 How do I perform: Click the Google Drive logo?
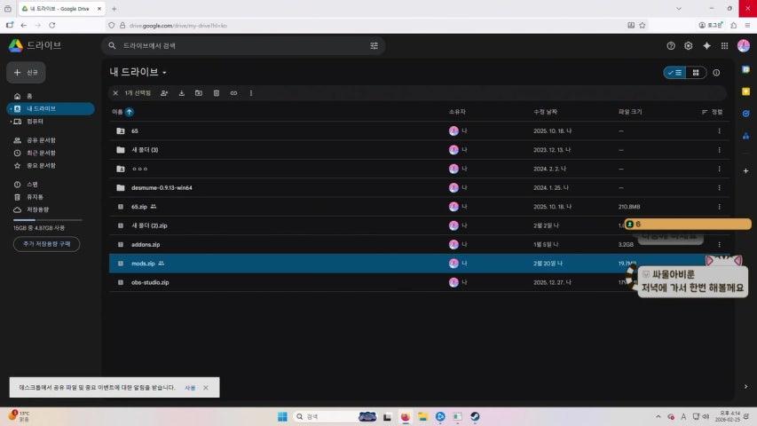(15, 45)
